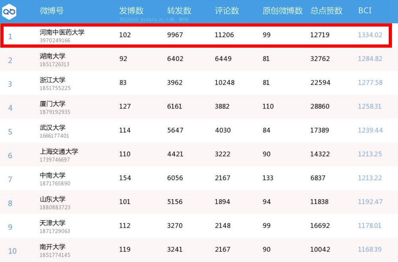Click the gsdata logo icon in header
The width and height of the screenshot is (398, 262).
[9, 12]
